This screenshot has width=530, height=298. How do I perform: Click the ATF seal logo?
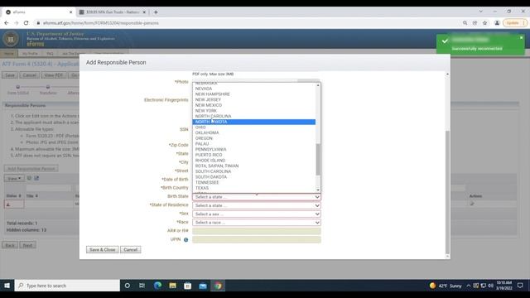(x=11, y=39)
